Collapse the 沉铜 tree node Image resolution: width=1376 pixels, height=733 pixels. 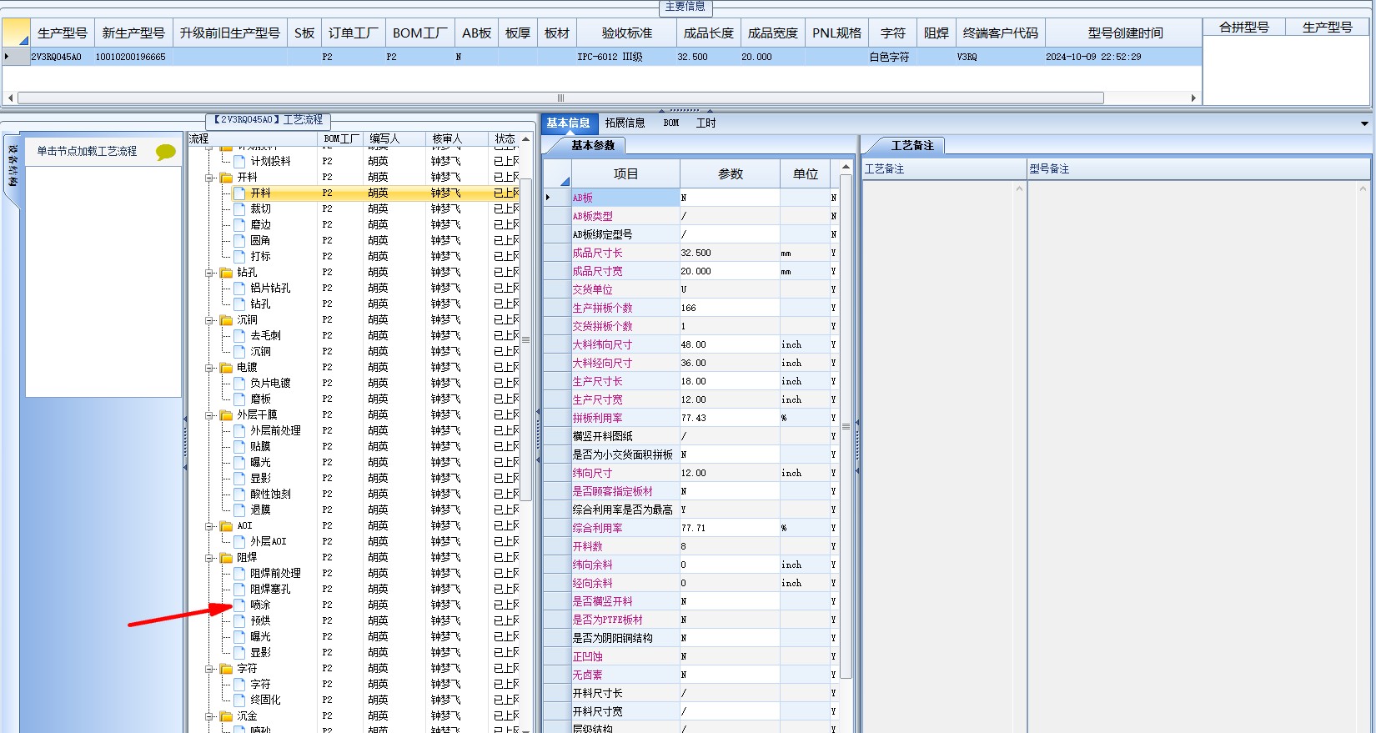point(210,320)
